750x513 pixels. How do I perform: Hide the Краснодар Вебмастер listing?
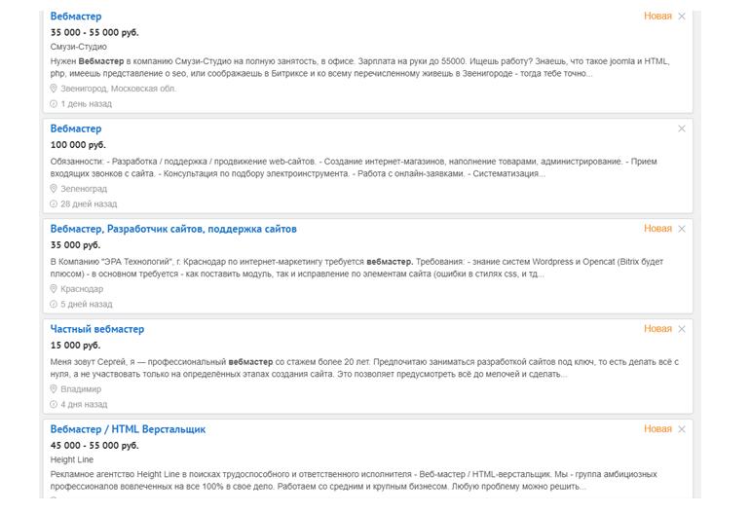[x=682, y=229]
